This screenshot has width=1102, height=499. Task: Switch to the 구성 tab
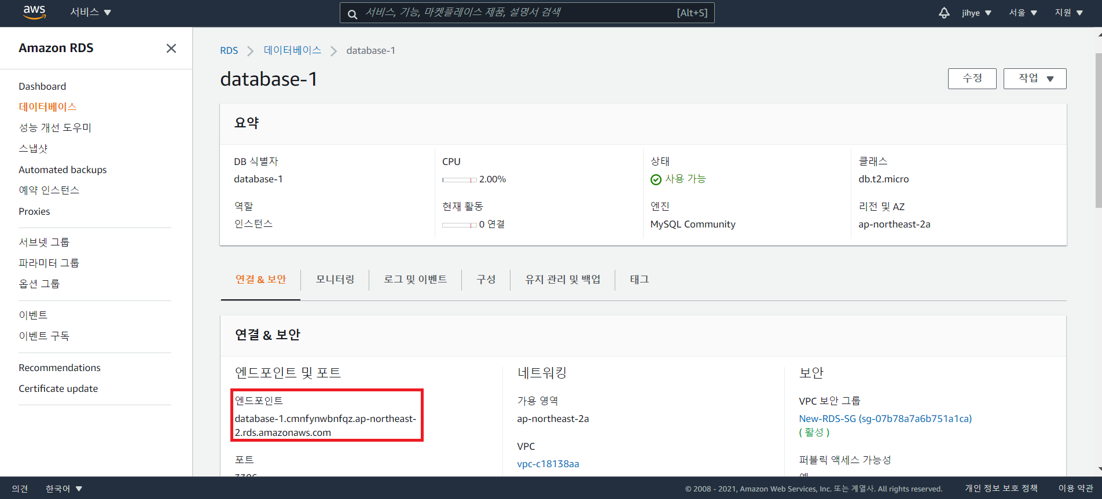coord(486,279)
